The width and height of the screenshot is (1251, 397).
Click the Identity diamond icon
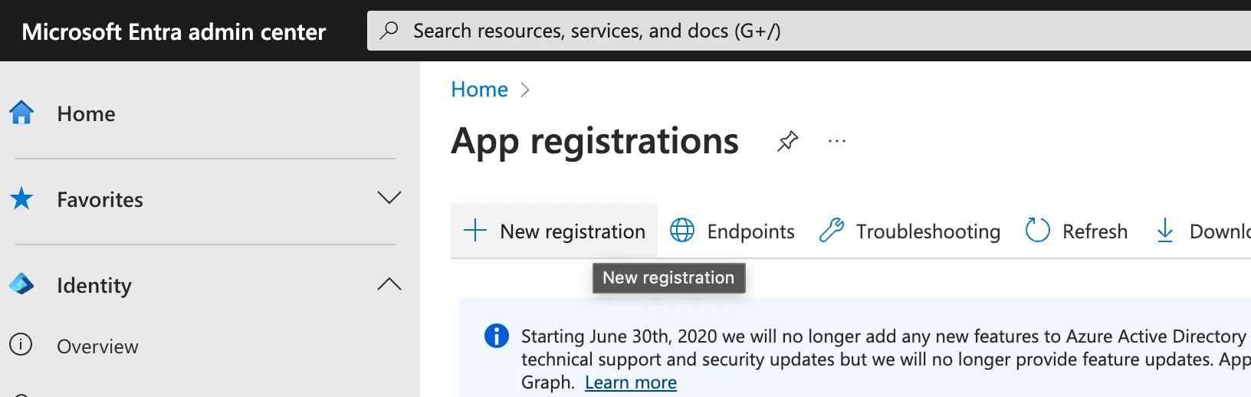click(x=21, y=284)
